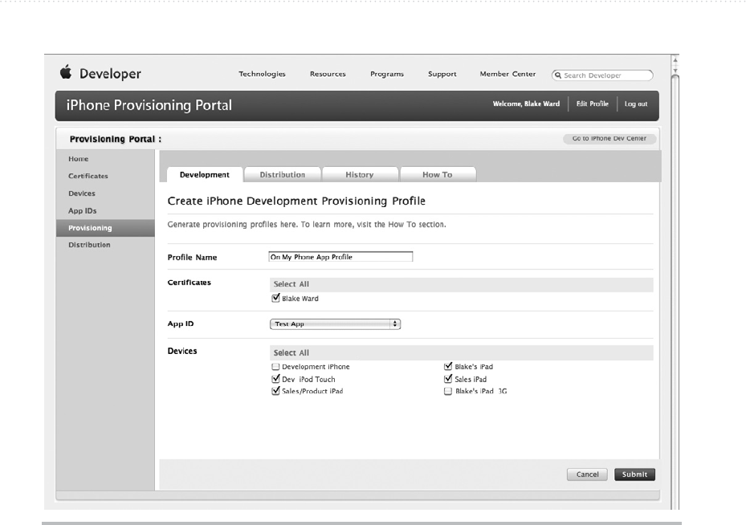The image size is (746, 525).
Task: Open the App ID Test App dropdown
Action: coord(335,324)
